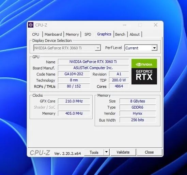Screen dimensions: 187x175
Task: Open the About tab
Action: click(135, 34)
